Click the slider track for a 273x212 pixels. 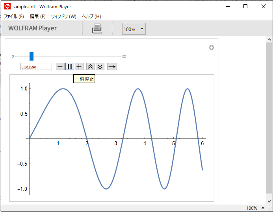click(68, 56)
